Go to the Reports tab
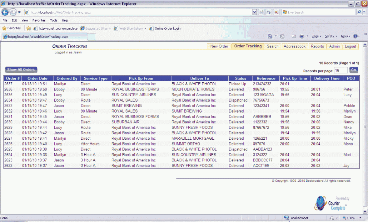Image resolution: width=368 pixels, height=222 pixels. [x=317, y=46]
